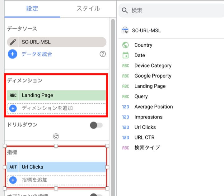The image size is (224, 196).
Task: Select SC-URL-MSL header in the field list
Action: (x=146, y=31)
